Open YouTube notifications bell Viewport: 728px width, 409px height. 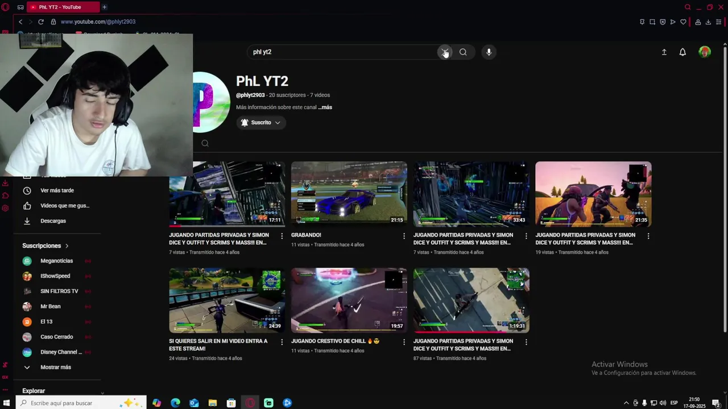[682, 52]
